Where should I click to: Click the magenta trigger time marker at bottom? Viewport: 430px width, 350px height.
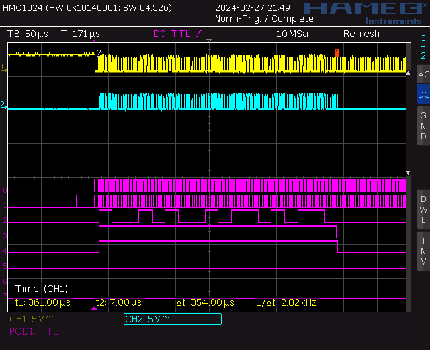click(x=94, y=308)
